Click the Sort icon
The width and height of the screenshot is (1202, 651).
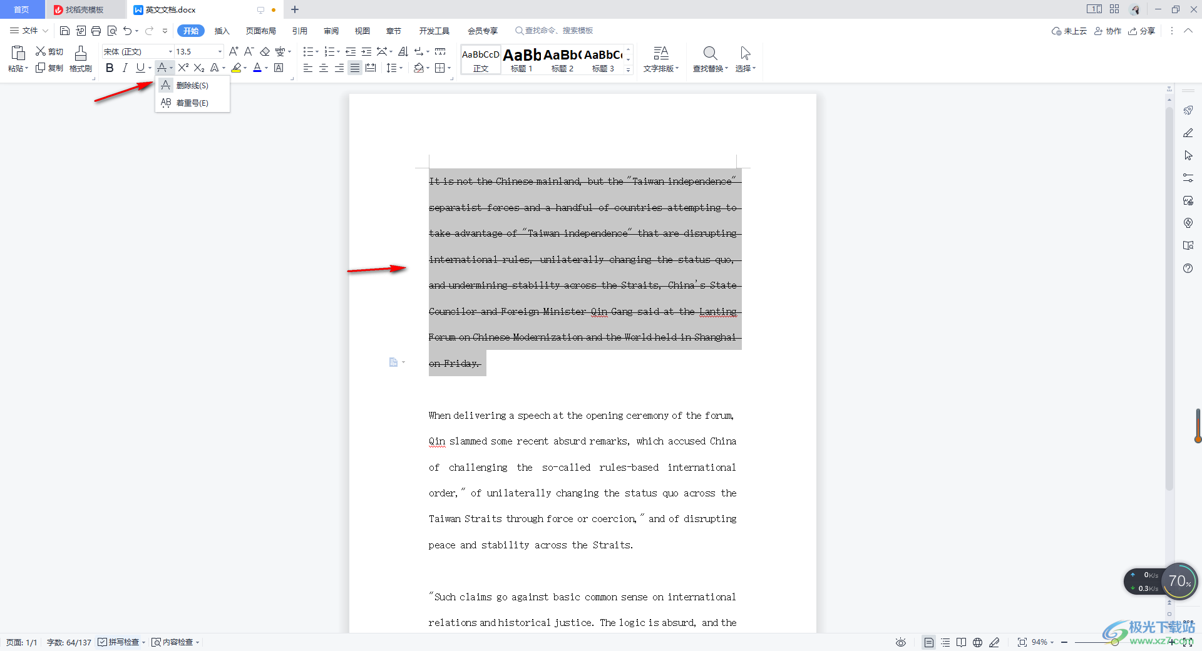403,51
